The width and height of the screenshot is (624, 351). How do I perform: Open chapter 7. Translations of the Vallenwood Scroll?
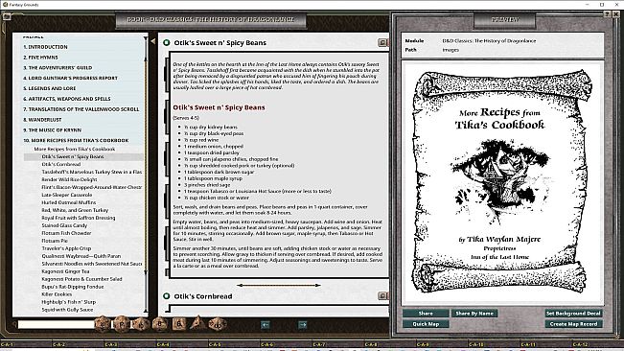click(81, 109)
